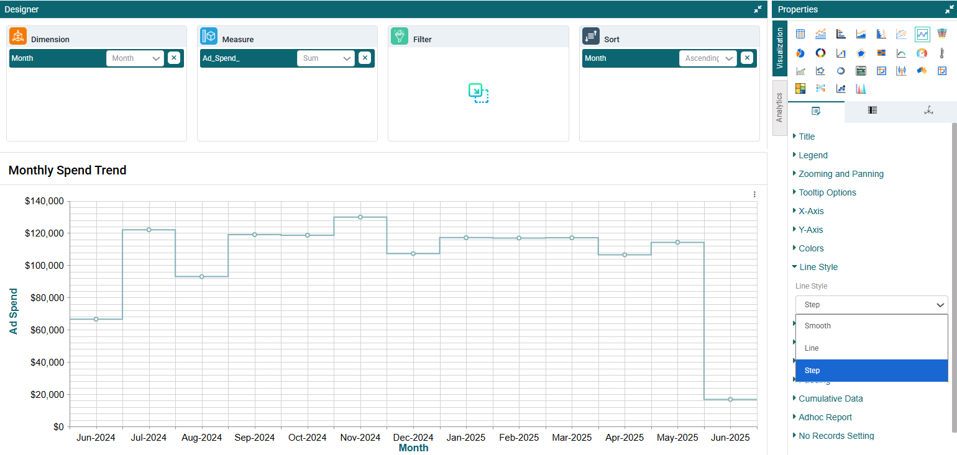The height and width of the screenshot is (455, 957).
Task: Expand the Zooming and Panning section
Action: (x=841, y=174)
